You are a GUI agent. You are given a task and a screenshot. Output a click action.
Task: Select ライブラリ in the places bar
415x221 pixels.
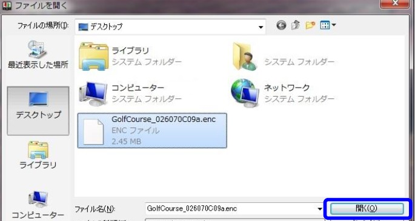pyautogui.click(x=38, y=155)
